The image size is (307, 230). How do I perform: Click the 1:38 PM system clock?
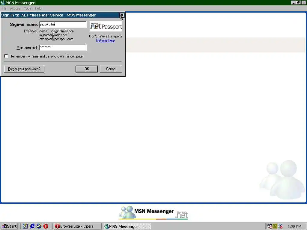[x=294, y=226]
